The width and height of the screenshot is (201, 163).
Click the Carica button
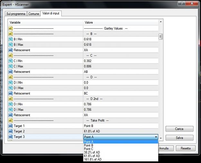[x=179, y=129]
